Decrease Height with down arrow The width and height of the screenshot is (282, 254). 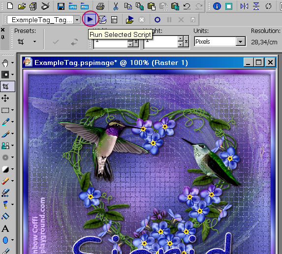pyautogui.click(x=181, y=45)
